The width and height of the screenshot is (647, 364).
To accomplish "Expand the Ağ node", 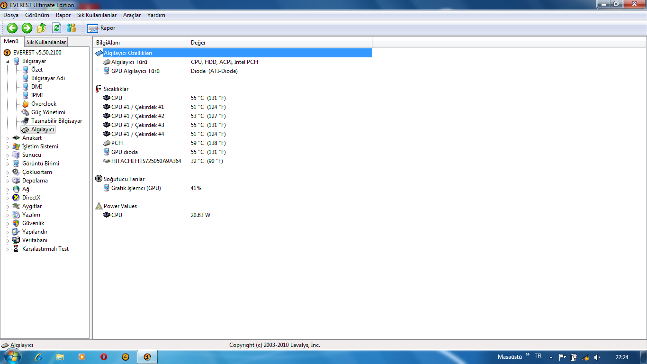I will click(8, 190).
